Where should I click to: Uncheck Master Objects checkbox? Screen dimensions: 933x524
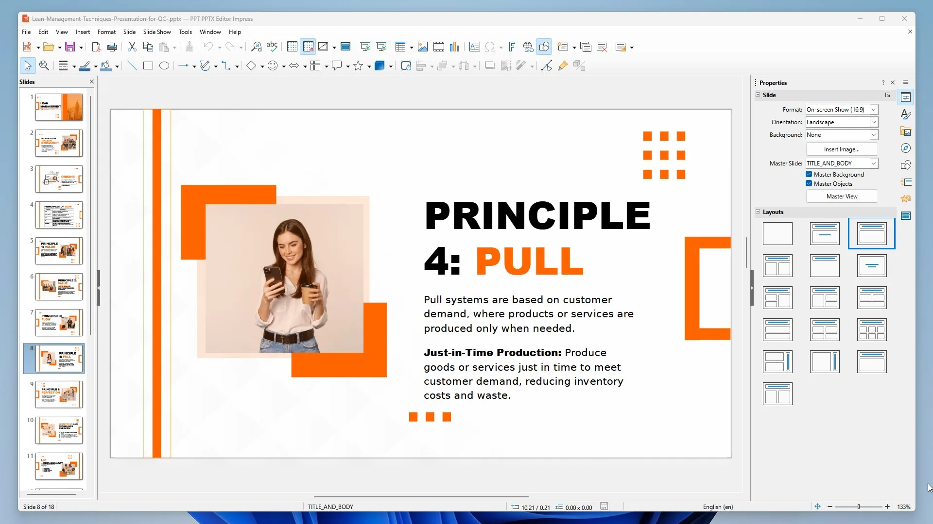[809, 183]
